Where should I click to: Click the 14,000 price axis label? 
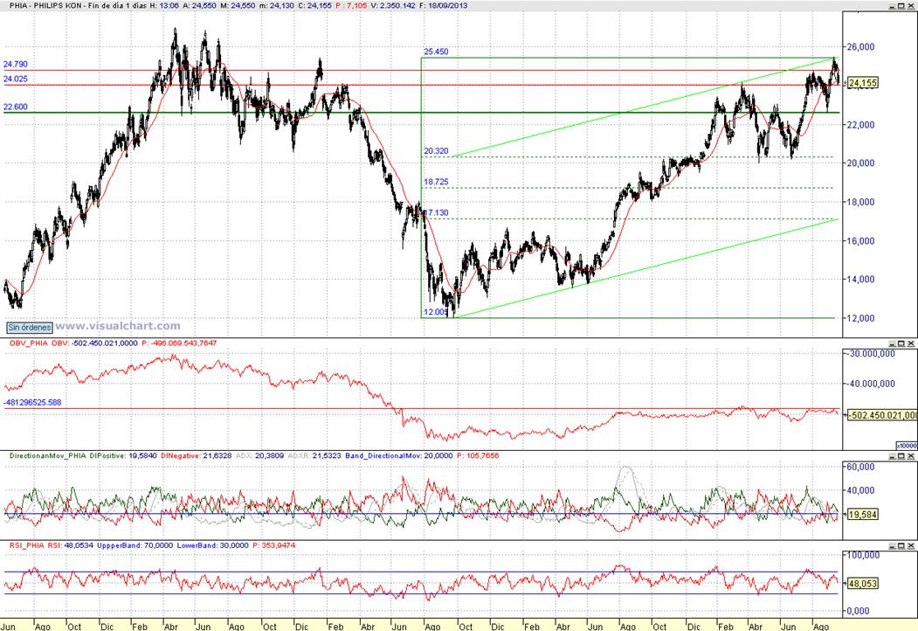click(860, 280)
